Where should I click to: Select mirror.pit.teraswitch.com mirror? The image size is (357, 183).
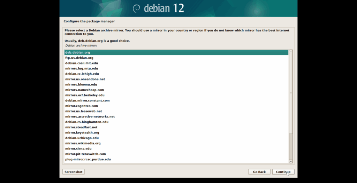click(x=85, y=154)
